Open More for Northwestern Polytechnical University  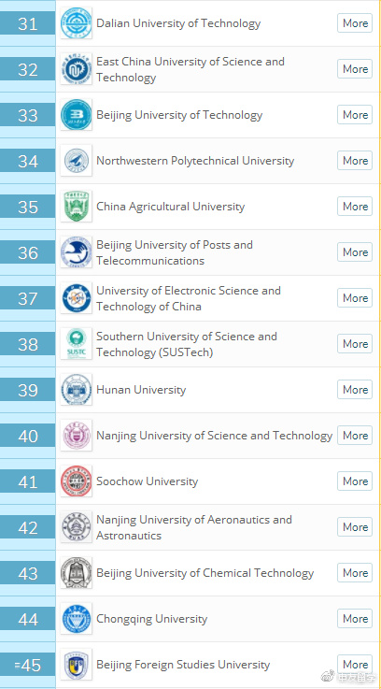click(355, 161)
